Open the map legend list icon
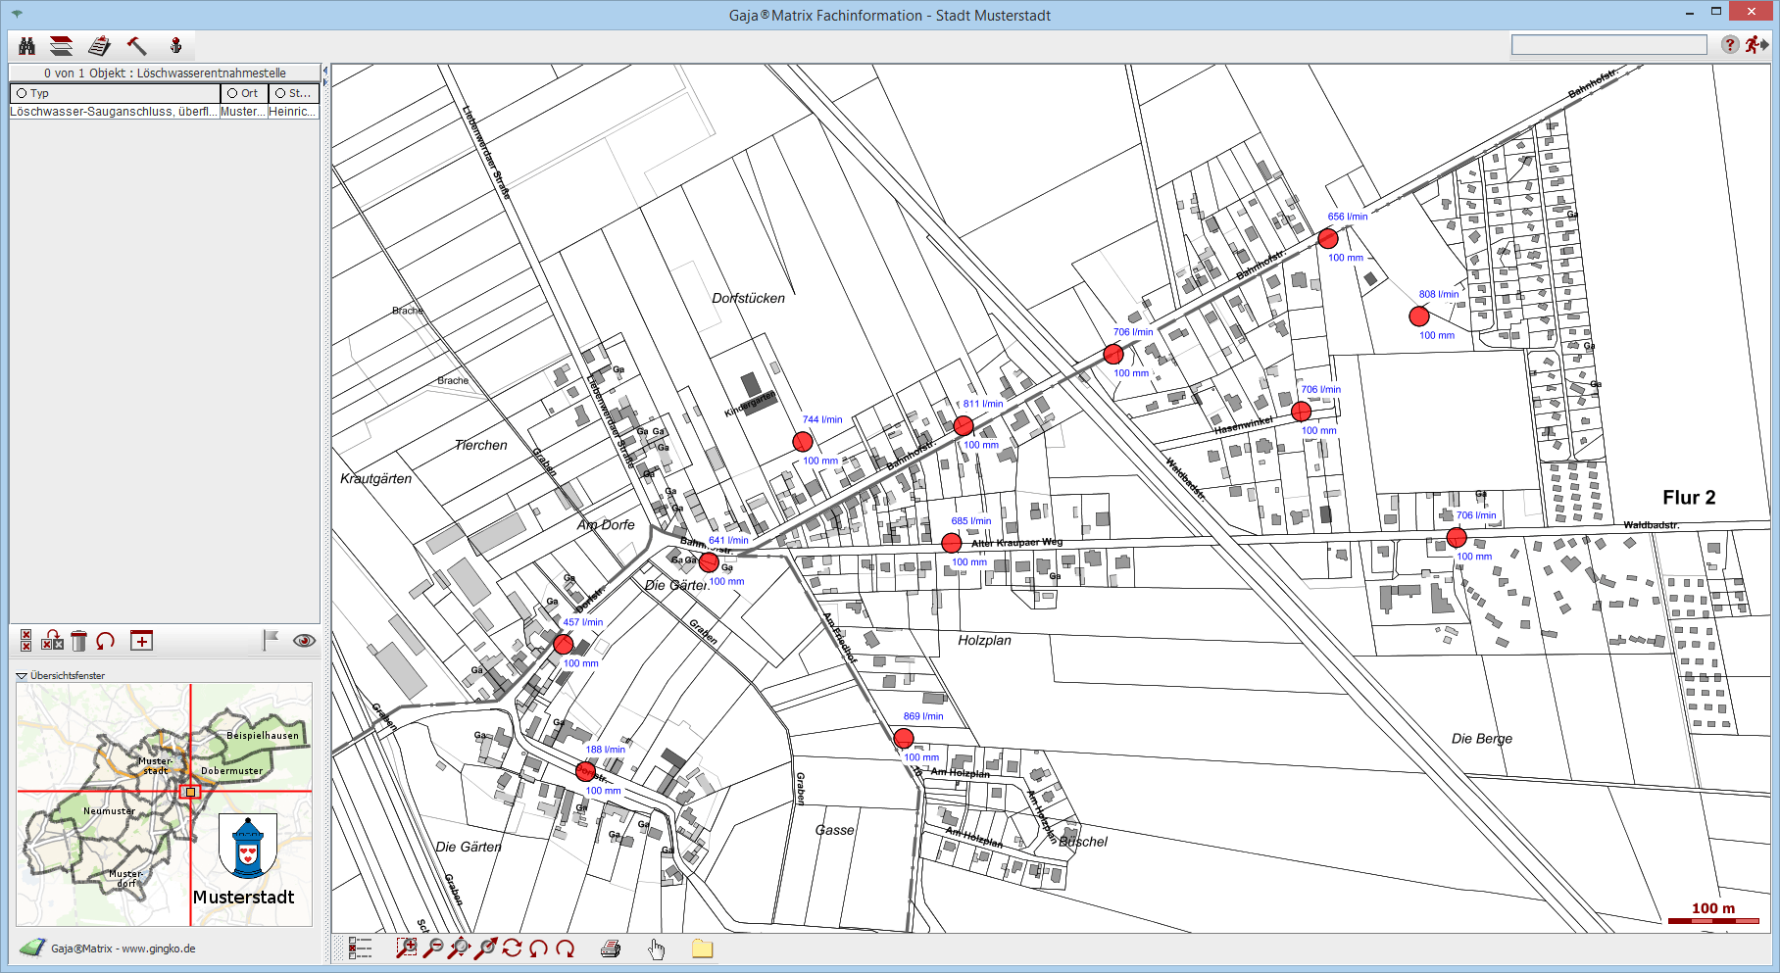 point(360,948)
